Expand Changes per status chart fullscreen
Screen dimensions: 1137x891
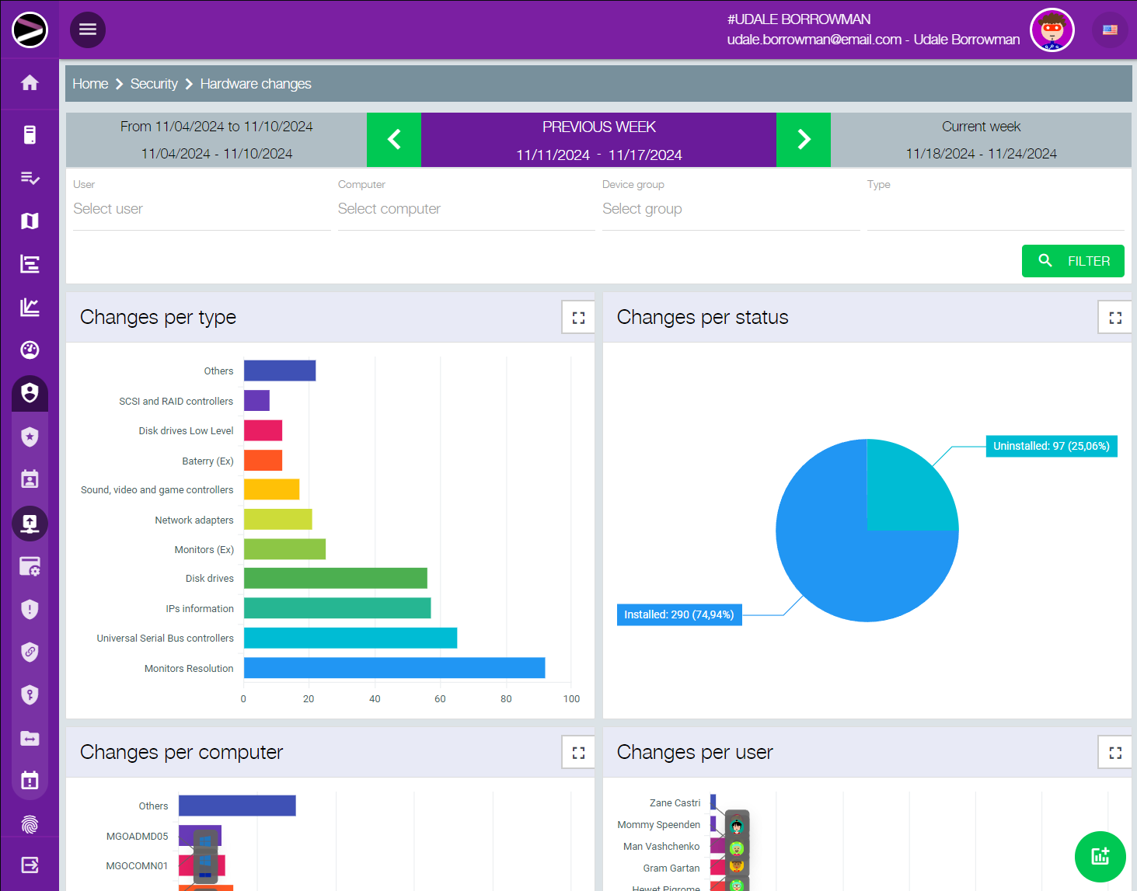pyautogui.click(x=1115, y=318)
